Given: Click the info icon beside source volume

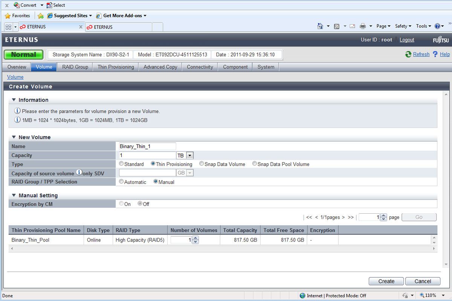Looking at the screenshot, I should click(79, 173).
